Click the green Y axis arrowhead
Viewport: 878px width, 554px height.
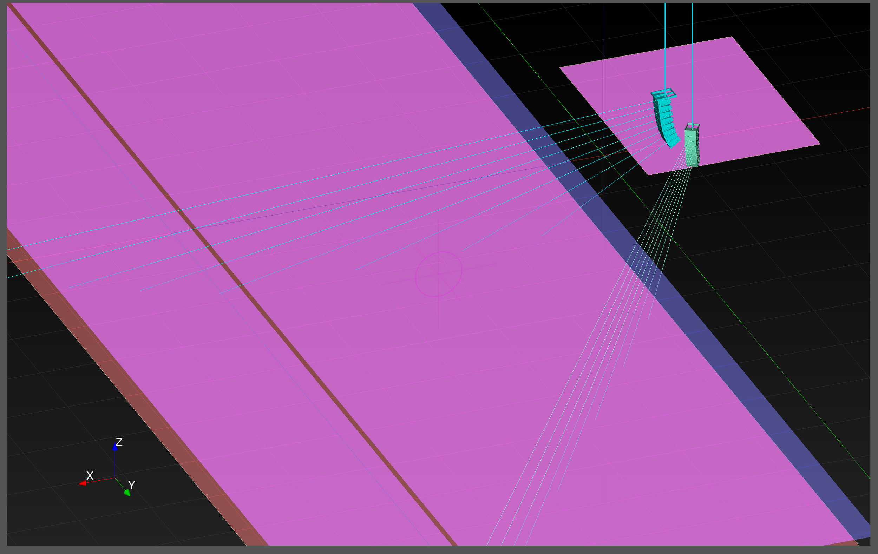click(x=127, y=493)
